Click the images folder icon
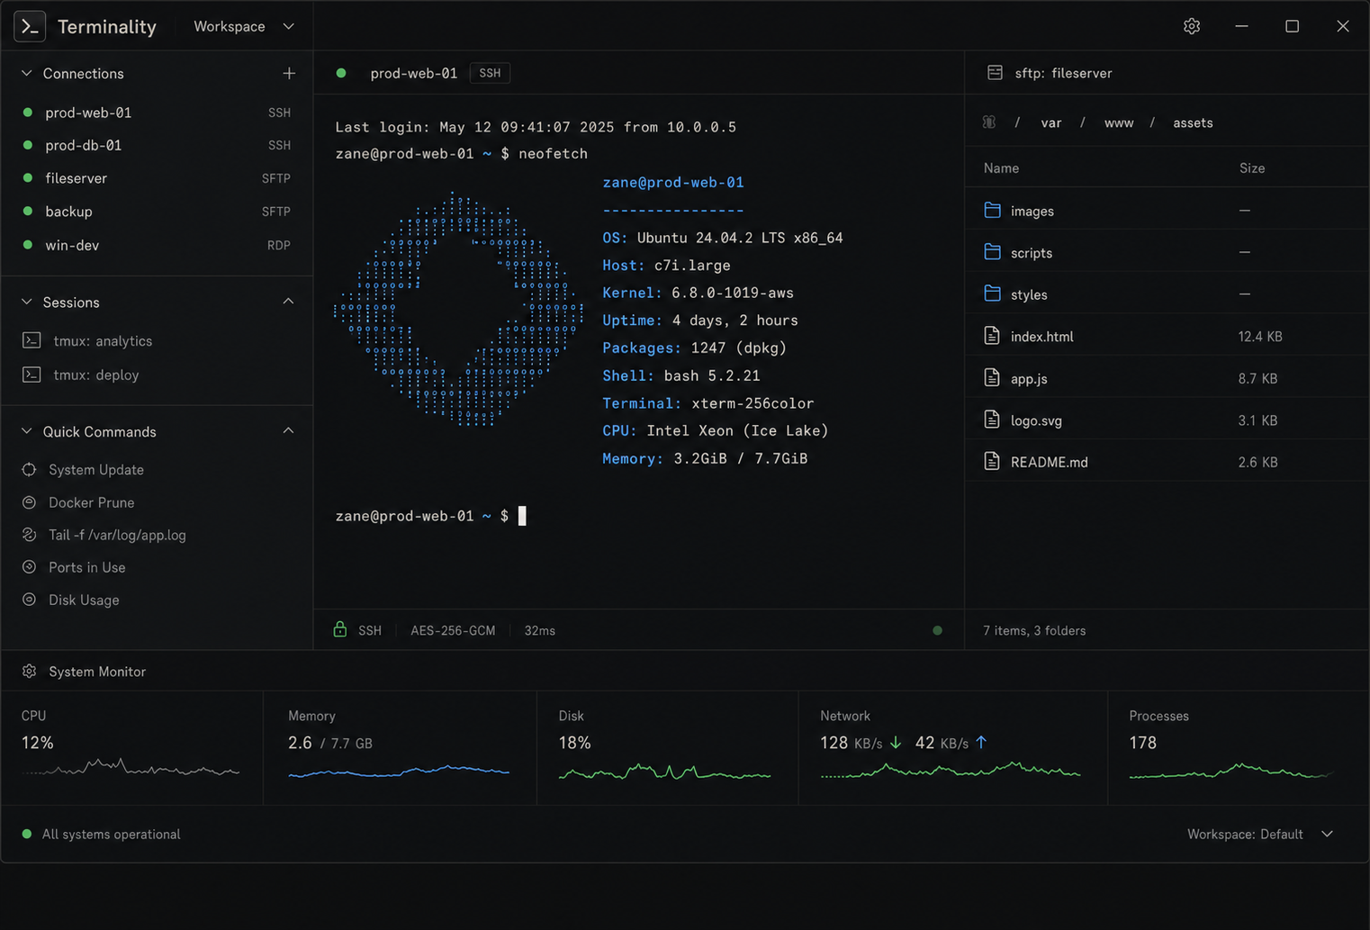The width and height of the screenshot is (1370, 930). click(992, 210)
